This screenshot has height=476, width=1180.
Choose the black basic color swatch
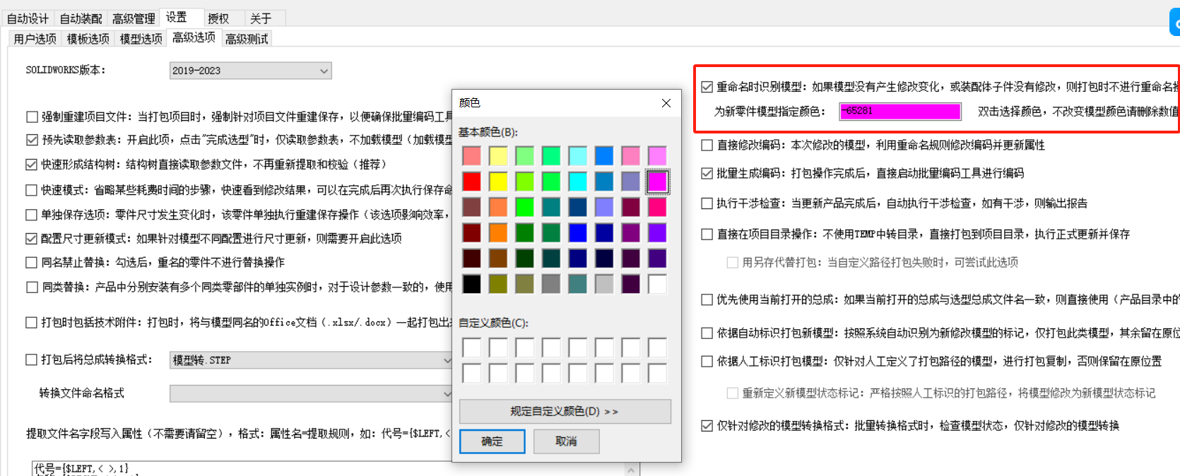click(x=471, y=284)
